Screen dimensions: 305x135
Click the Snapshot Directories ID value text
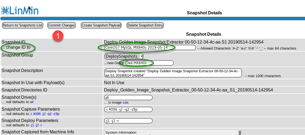(188, 90)
